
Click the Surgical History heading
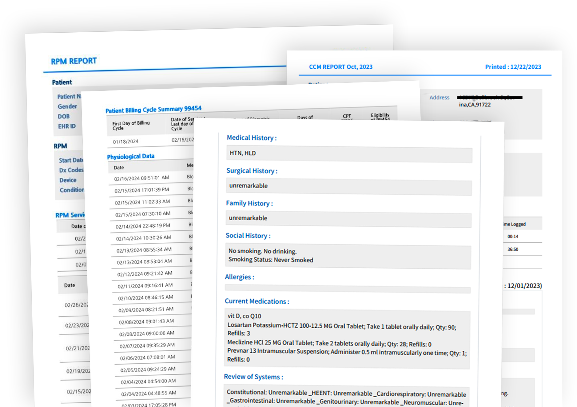252,171
